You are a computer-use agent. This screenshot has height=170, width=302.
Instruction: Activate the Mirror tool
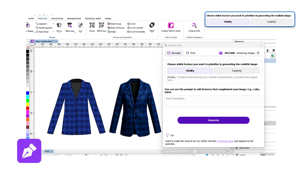coord(59,27)
